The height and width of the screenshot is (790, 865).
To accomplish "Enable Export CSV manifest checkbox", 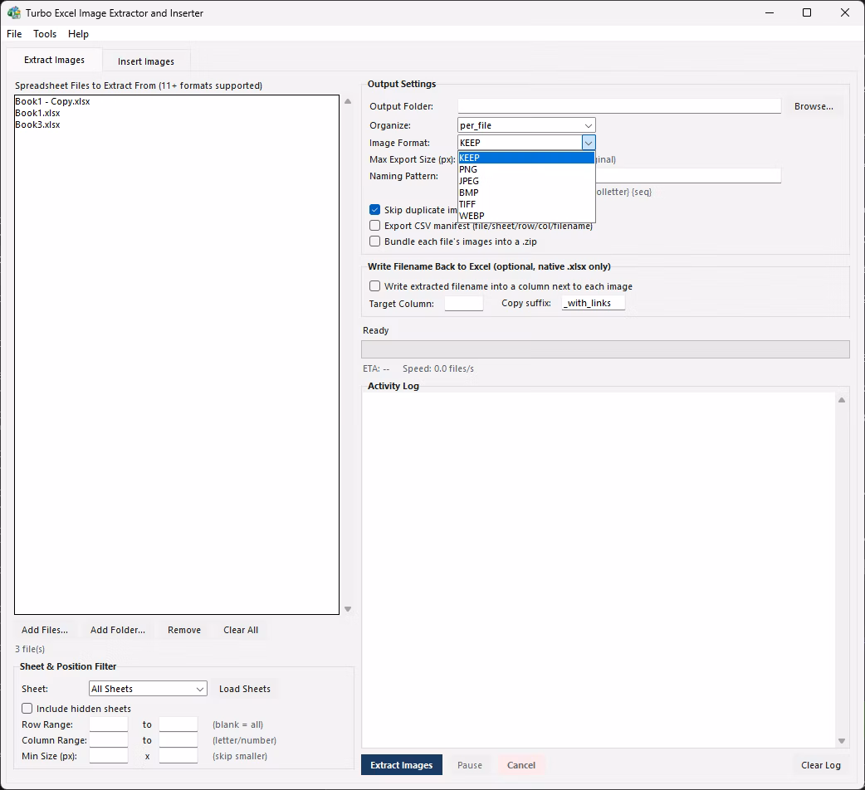I will point(374,226).
